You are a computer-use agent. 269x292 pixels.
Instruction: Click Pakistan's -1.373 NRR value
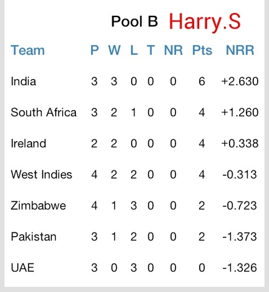[240, 237]
